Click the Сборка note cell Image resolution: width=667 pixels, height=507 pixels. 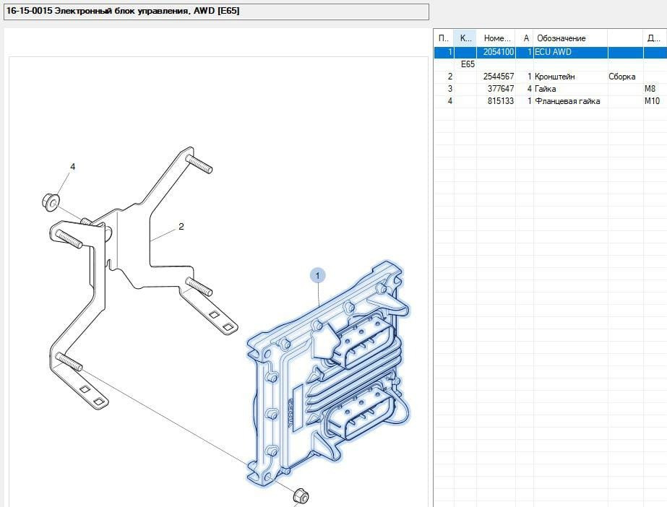pos(622,77)
